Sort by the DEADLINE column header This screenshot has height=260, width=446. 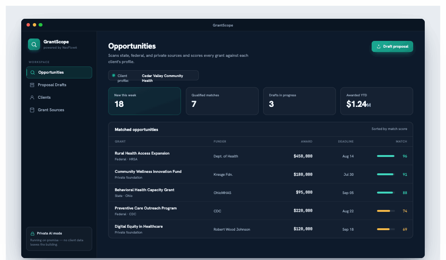pyautogui.click(x=346, y=142)
